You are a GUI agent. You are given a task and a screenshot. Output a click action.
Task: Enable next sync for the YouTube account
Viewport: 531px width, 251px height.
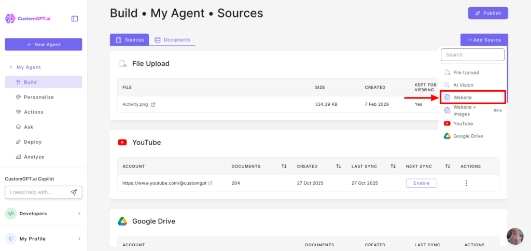[x=421, y=183]
